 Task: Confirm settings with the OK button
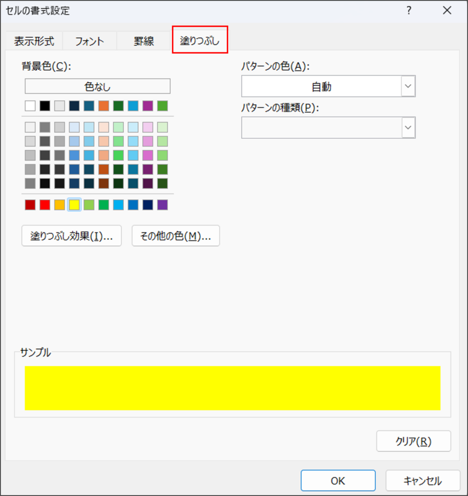[x=337, y=480]
